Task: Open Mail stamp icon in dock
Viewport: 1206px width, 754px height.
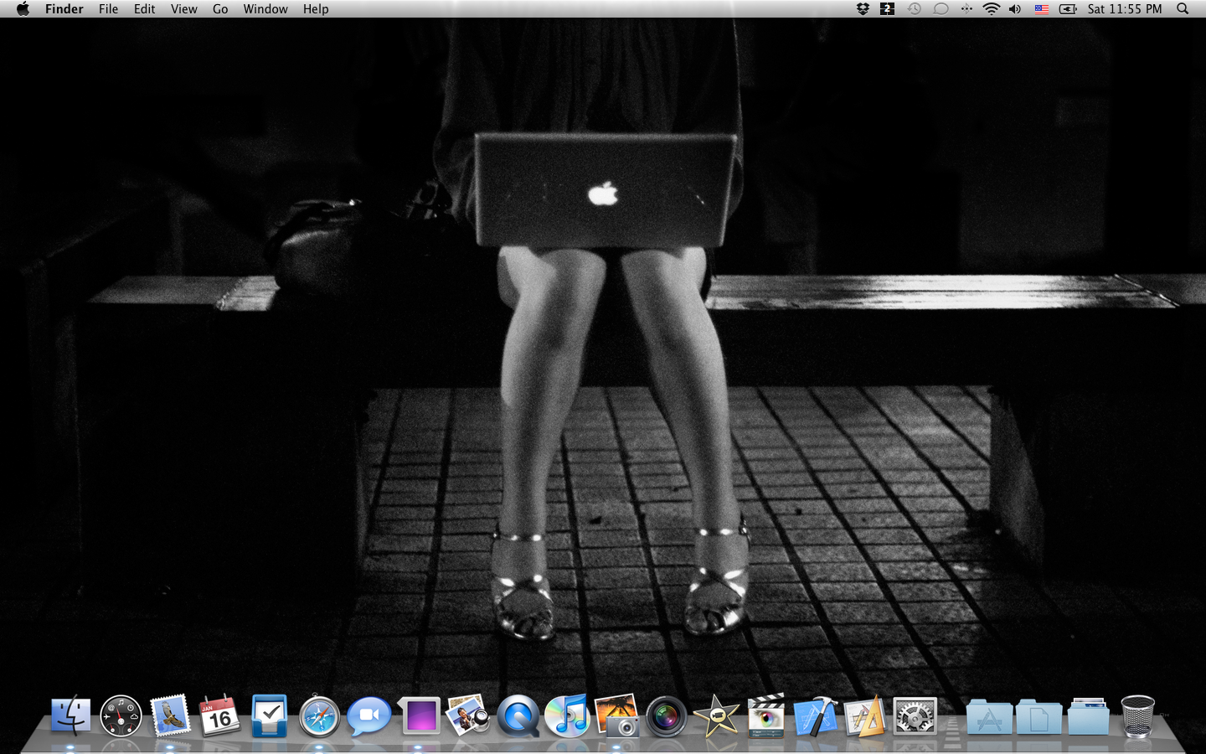Action: pos(170,716)
